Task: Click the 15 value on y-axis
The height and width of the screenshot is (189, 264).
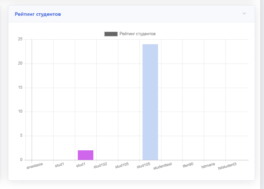Action: [20, 88]
